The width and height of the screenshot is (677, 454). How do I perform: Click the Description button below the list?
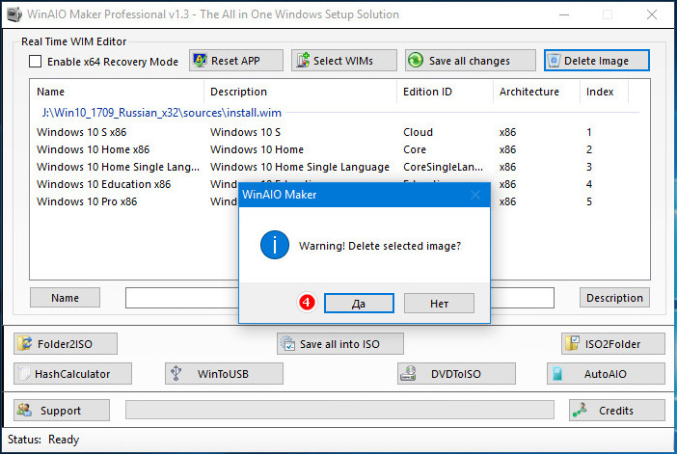(x=614, y=298)
